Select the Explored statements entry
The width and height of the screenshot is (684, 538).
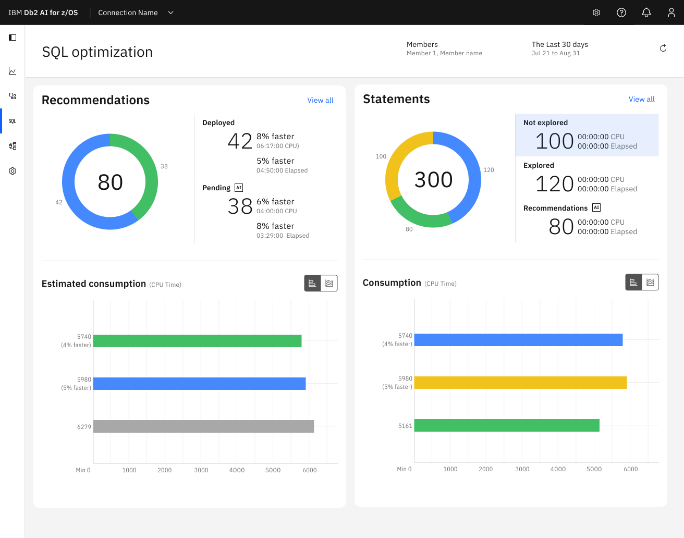[x=587, y=178]
